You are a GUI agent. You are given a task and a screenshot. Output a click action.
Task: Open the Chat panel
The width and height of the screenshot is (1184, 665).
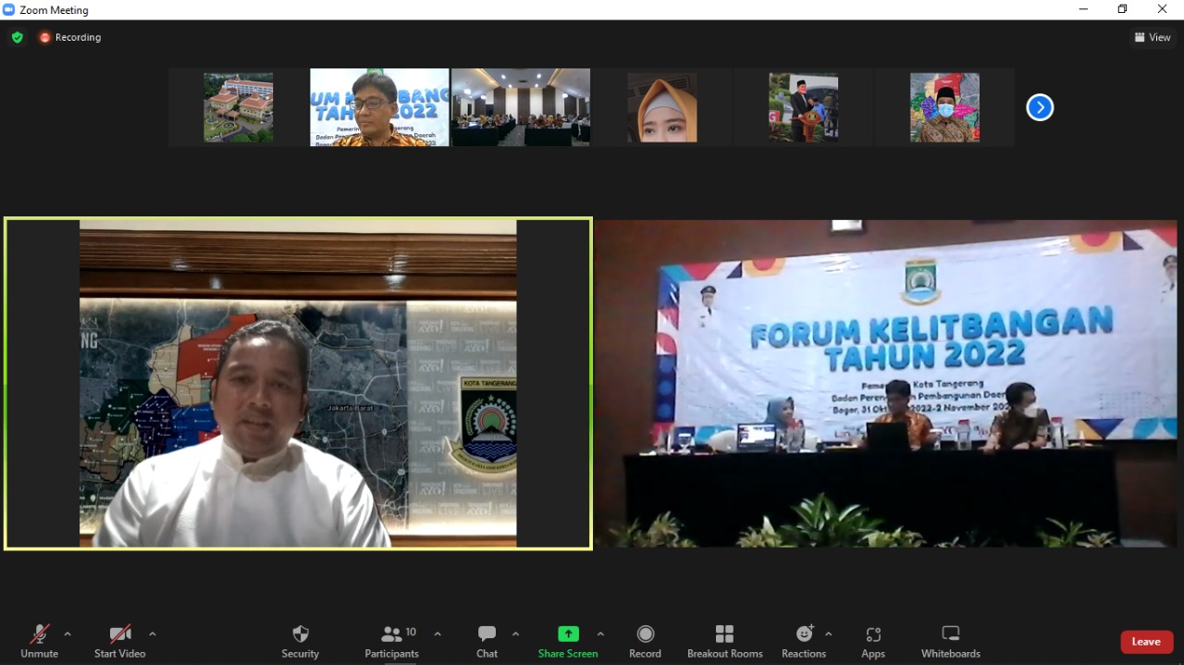(x=487, y=641)
